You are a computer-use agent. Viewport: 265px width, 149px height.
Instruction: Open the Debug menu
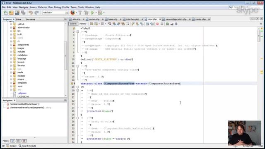[57, 7]
